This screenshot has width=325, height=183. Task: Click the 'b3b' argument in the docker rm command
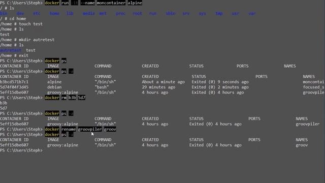click(72, 98)
